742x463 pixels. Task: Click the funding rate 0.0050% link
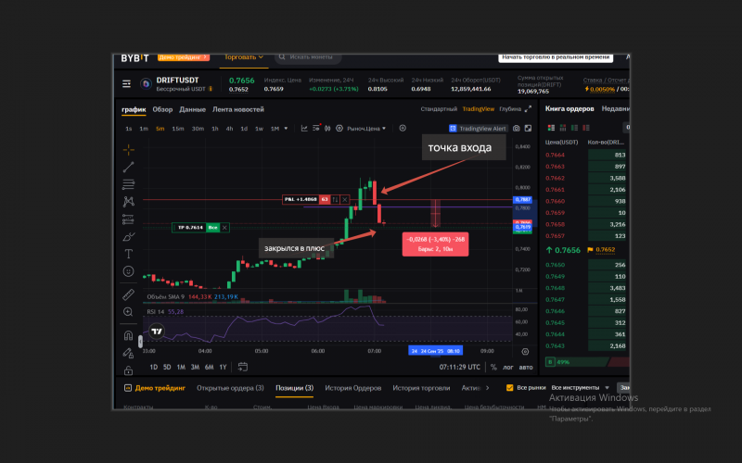point(602,89)
